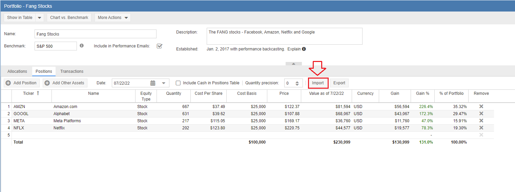Switch to the Allocations tab

(17, 71)
